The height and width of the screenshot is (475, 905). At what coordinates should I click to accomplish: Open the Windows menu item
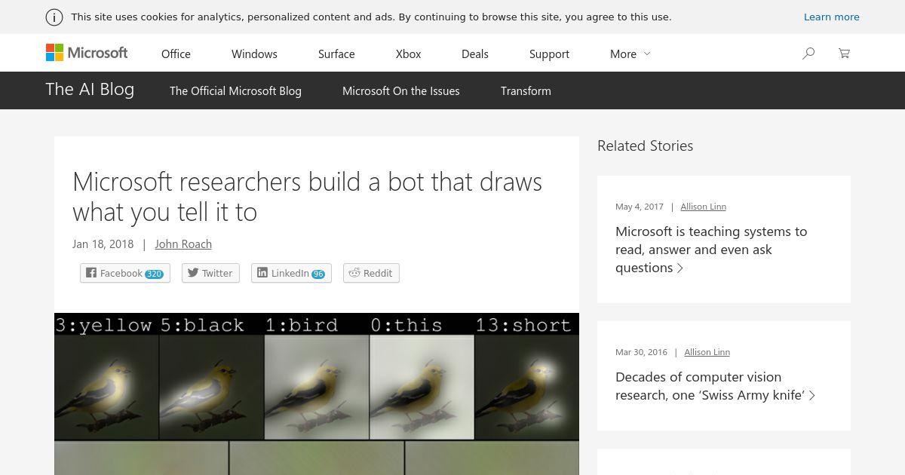254,54
